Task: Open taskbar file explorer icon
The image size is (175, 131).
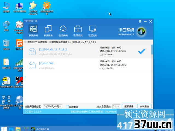Action: click(x=18, y=129)
